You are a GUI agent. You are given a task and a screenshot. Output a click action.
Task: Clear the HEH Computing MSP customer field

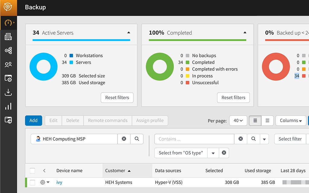124,139
